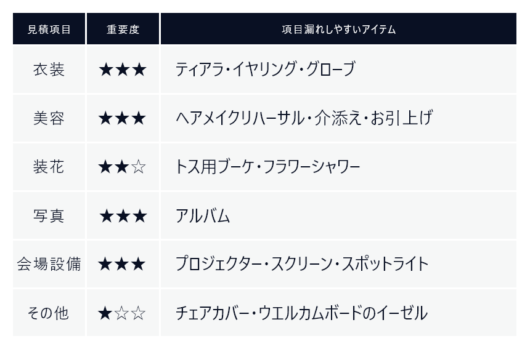Select the 衣装 row label
The height and width of the screenshot is (349, 530).
pyautogui.click(x=49, y=70)
